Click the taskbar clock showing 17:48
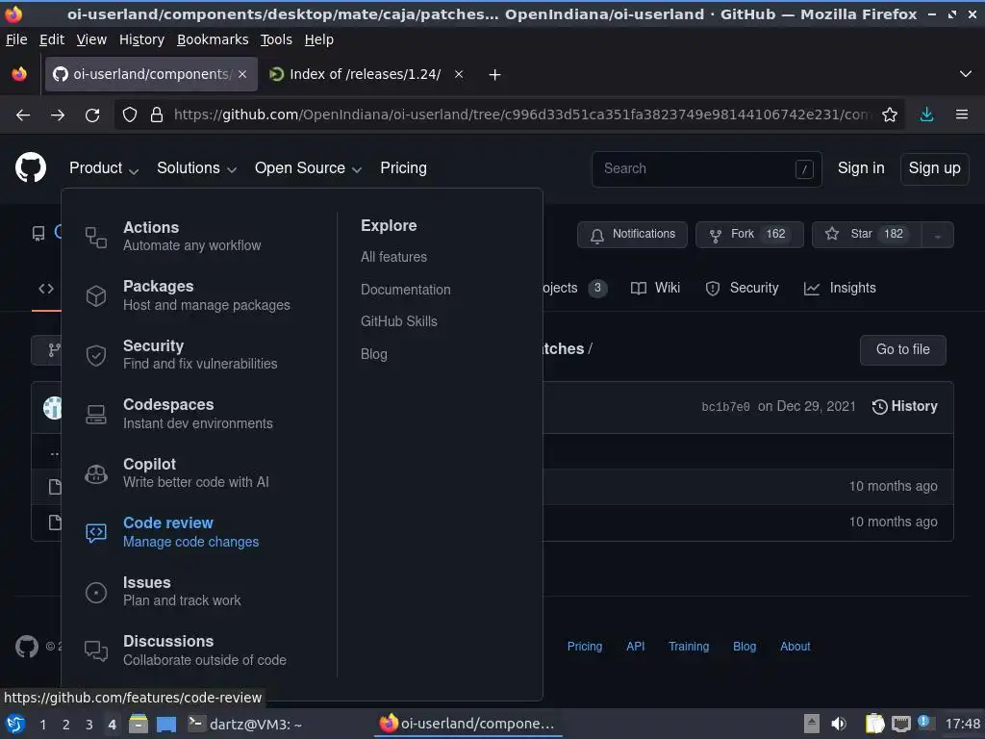The width and height of the screenshot is (985, 739). tap(962, 724)
